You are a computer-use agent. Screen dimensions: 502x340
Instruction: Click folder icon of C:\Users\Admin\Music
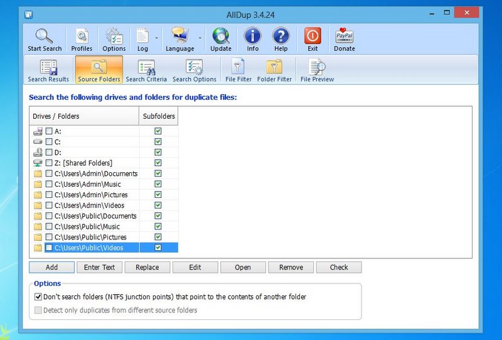(38, 184)
